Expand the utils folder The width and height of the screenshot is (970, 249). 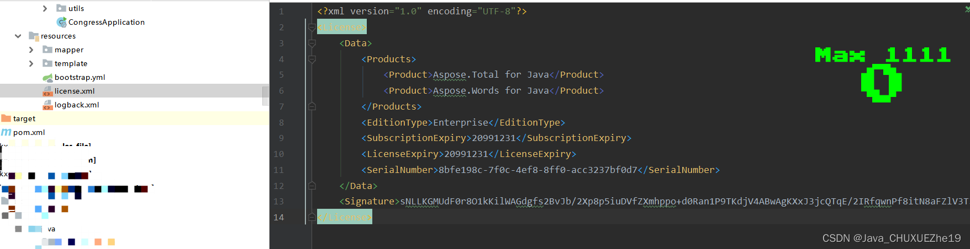(45, 8)
